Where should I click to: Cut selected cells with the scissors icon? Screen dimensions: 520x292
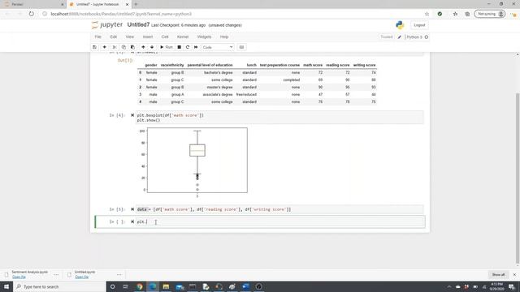(x=115, y=47)
